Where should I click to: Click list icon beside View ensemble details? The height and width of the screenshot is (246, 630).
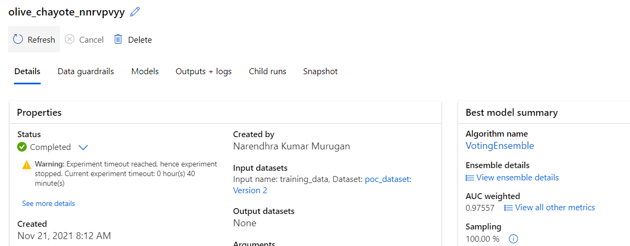pyautogui.click(x=469, y=178)
